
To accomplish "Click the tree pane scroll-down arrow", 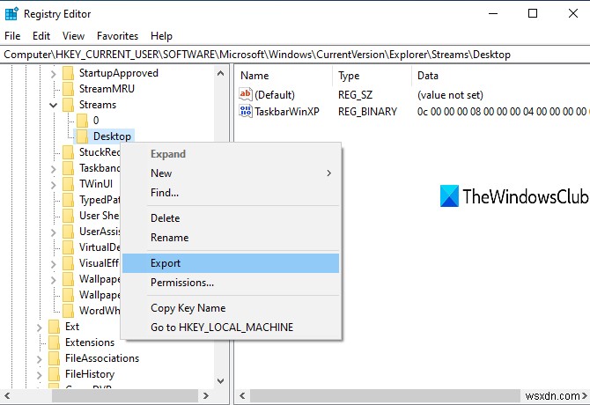I will coord(221,381).
